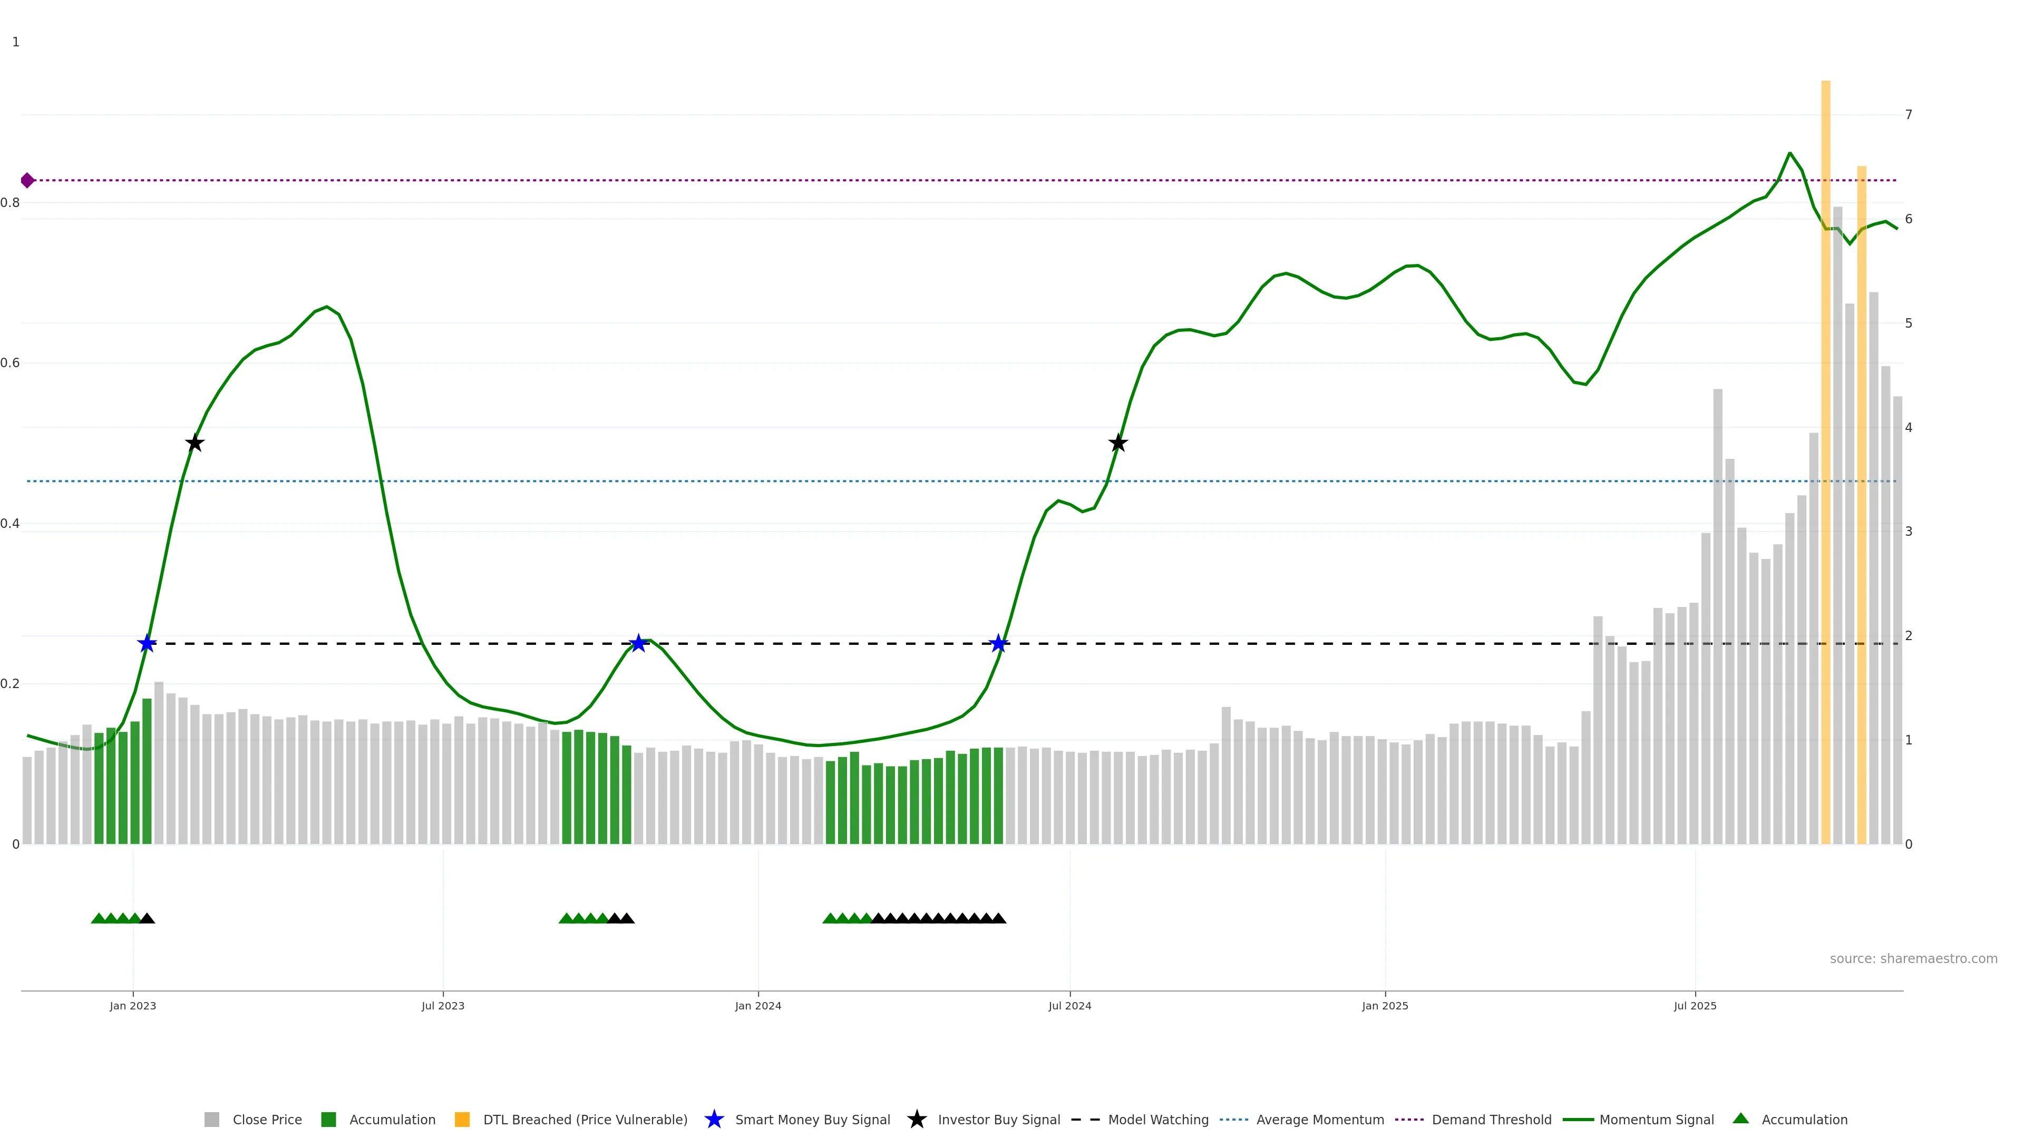Toggle Close Price legend entry
The image size is (2024, 1138).
point(266,1120)
